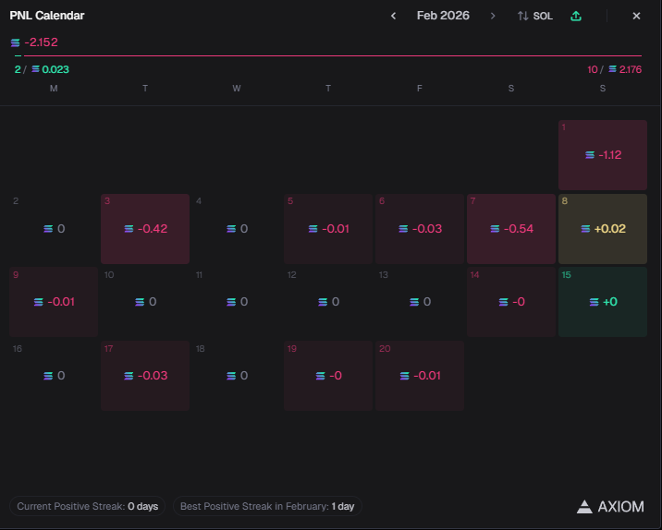Viewport: 662px width, 530px height.
Task: Select day 17 cell showing -0.03
Action: pyautogui.click(x=145, y=376)
